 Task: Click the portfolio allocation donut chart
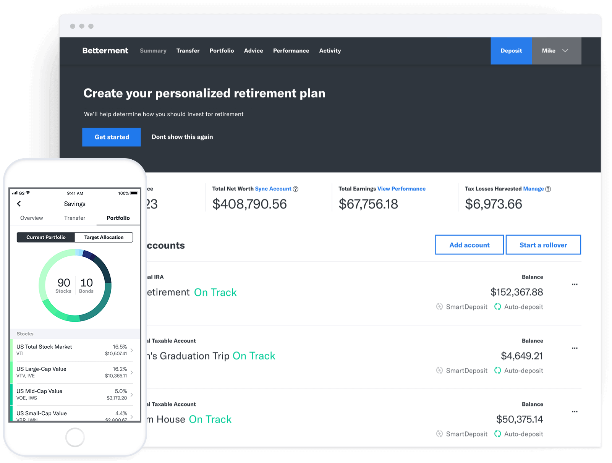point(75,285)
